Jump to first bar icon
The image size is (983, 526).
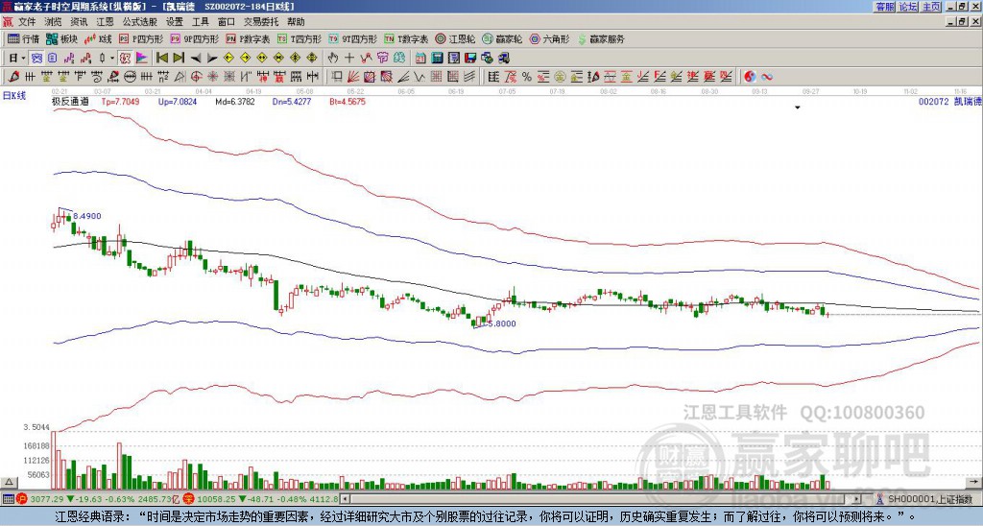(161, 59)
